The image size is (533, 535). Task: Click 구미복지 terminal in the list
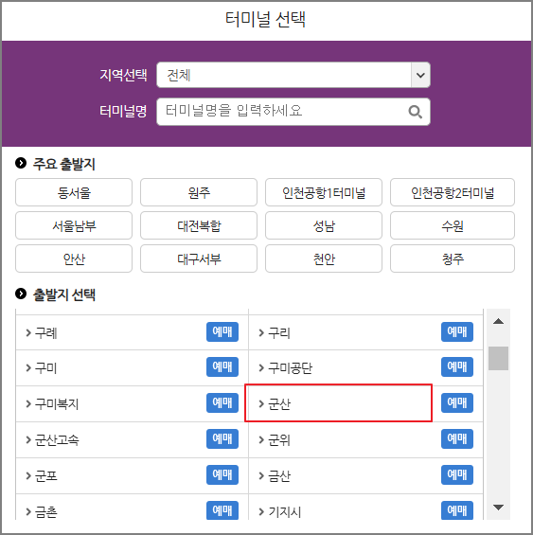point(57,404)
